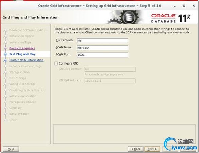
Task: Click the Cluster Name label
Action: point(65,40)
